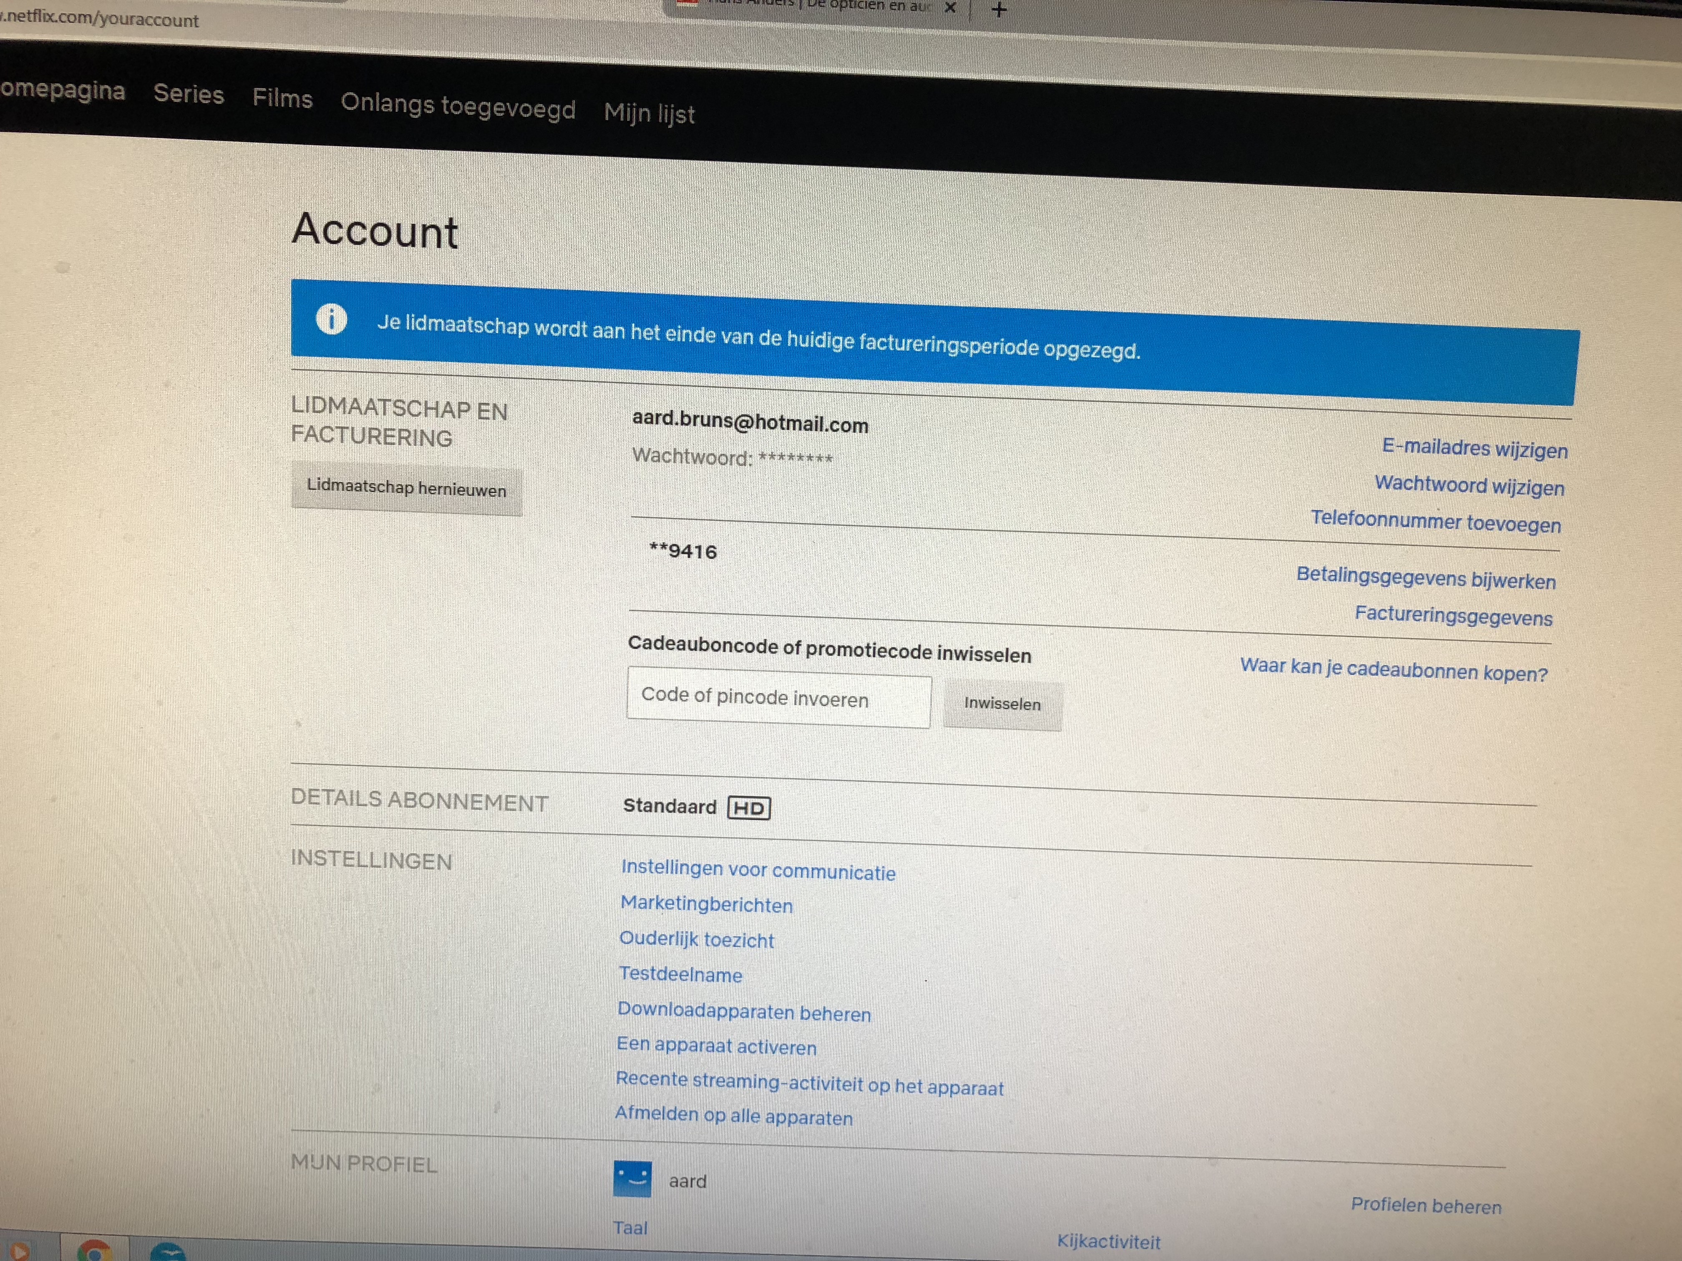Screen dimensions: 1682x1261
Task: Select the aard profile avatar icon
Action: [x=632, y=1178]
